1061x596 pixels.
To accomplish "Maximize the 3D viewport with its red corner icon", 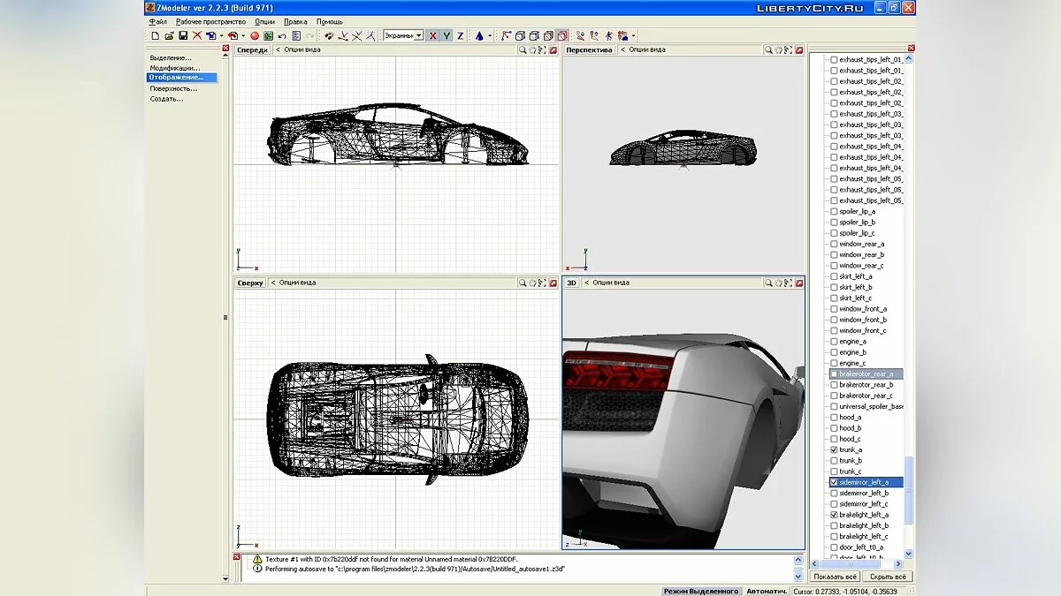I will click(799, 283).
